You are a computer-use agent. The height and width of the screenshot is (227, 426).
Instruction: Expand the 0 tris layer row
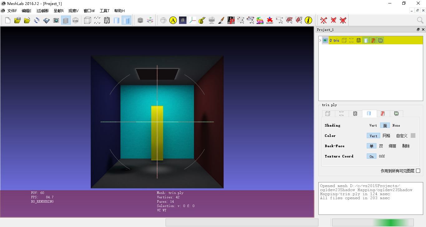tap(320, 40)
